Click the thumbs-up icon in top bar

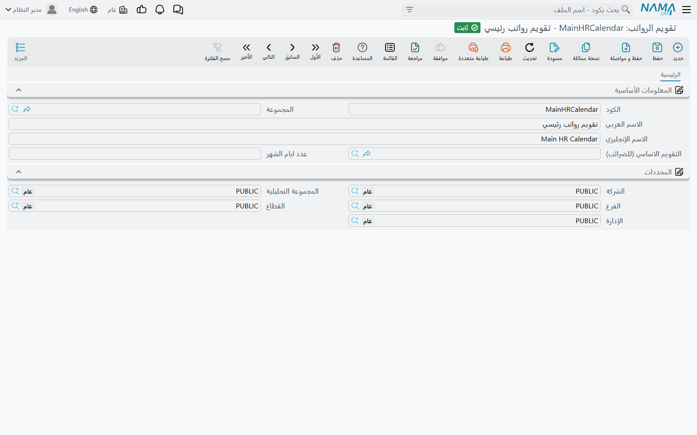coord(142,10)
